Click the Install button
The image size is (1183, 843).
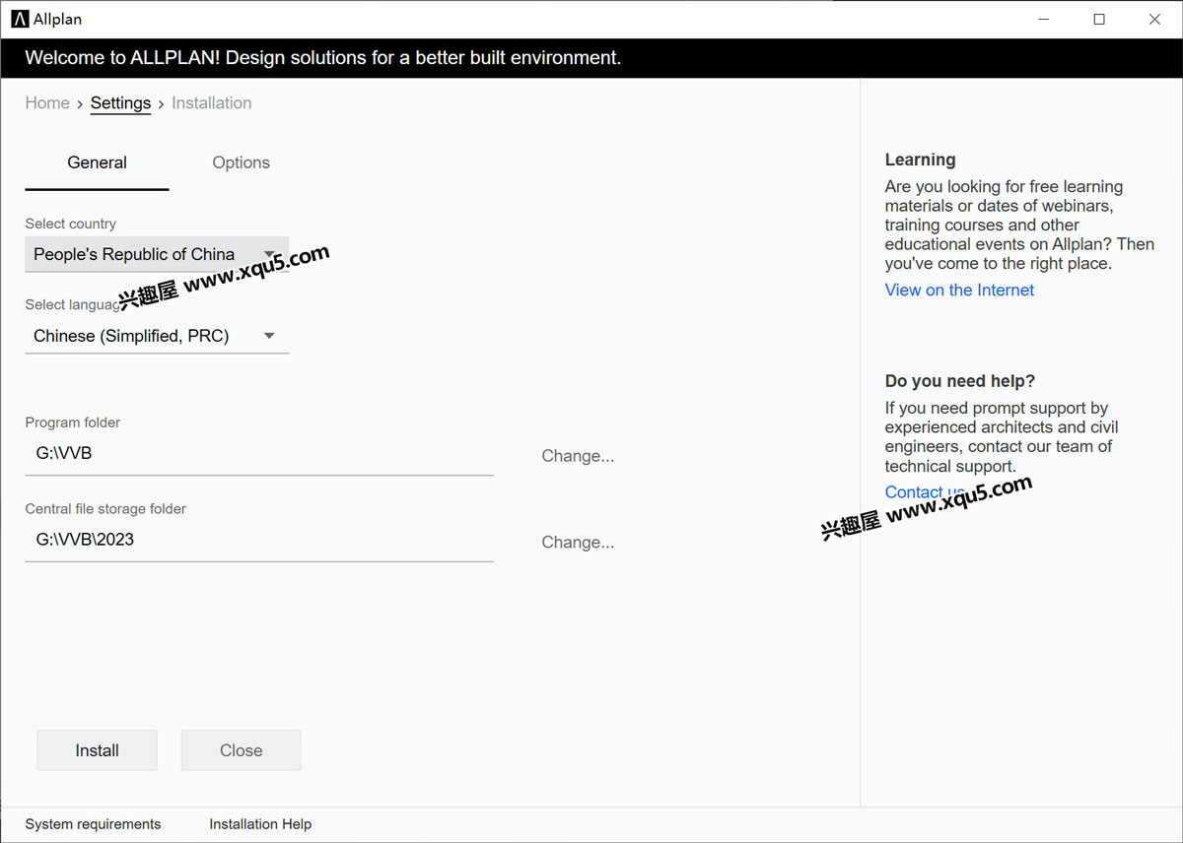click(97, 750)
